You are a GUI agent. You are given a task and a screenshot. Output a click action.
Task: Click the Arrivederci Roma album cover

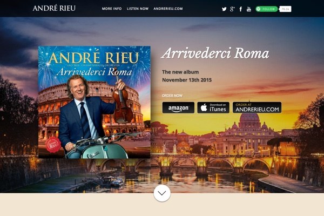click(94, 102)
